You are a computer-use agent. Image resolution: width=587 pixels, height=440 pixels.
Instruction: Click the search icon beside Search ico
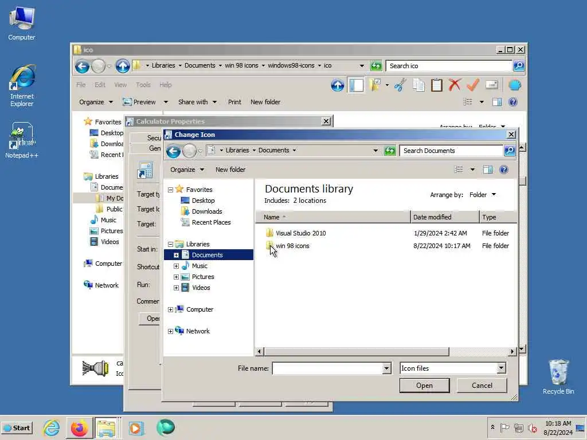point(518,66)
